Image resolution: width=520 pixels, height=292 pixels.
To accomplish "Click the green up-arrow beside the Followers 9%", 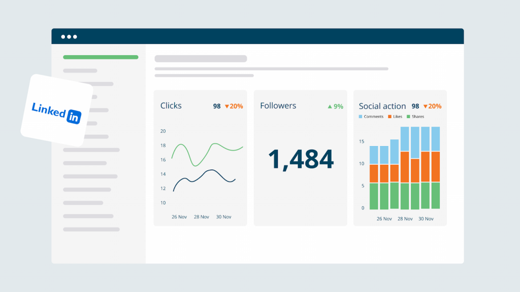I will (330, 106).
